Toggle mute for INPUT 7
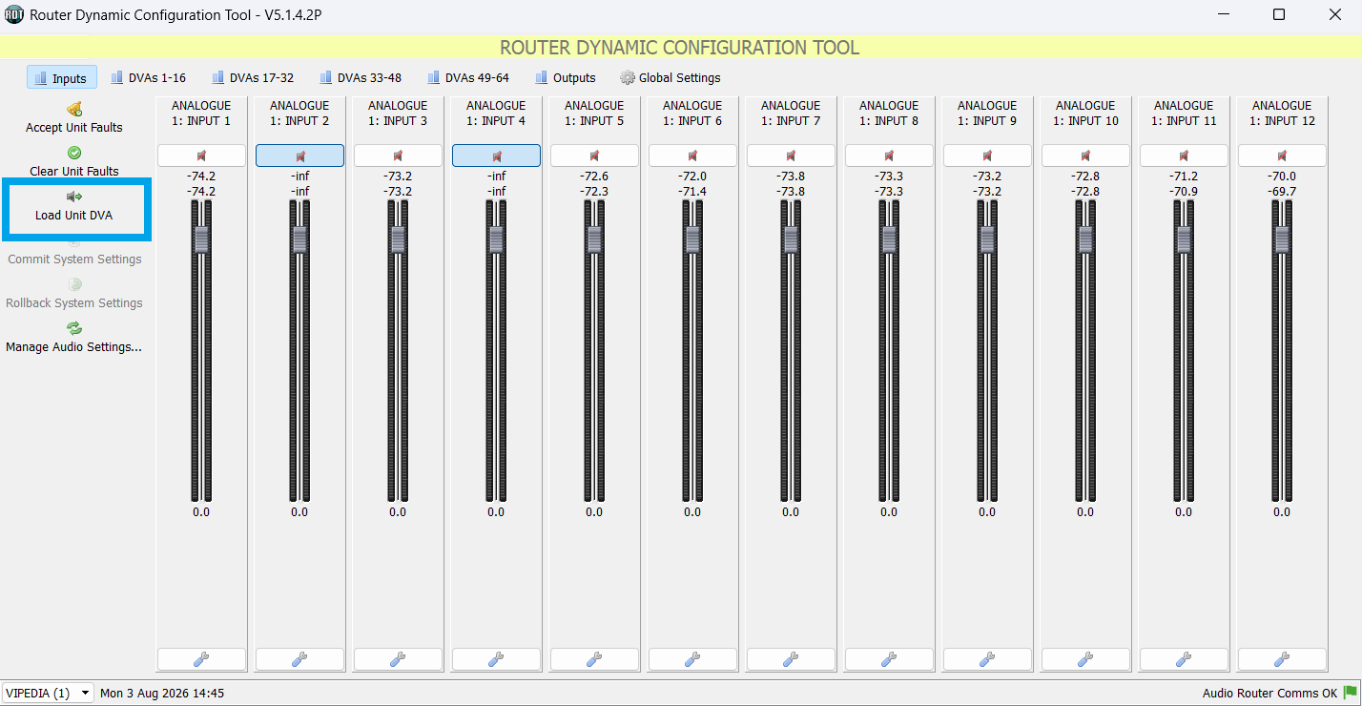Image resolution: width=1362 pixels, height=706 pixels. coord(791,156)
